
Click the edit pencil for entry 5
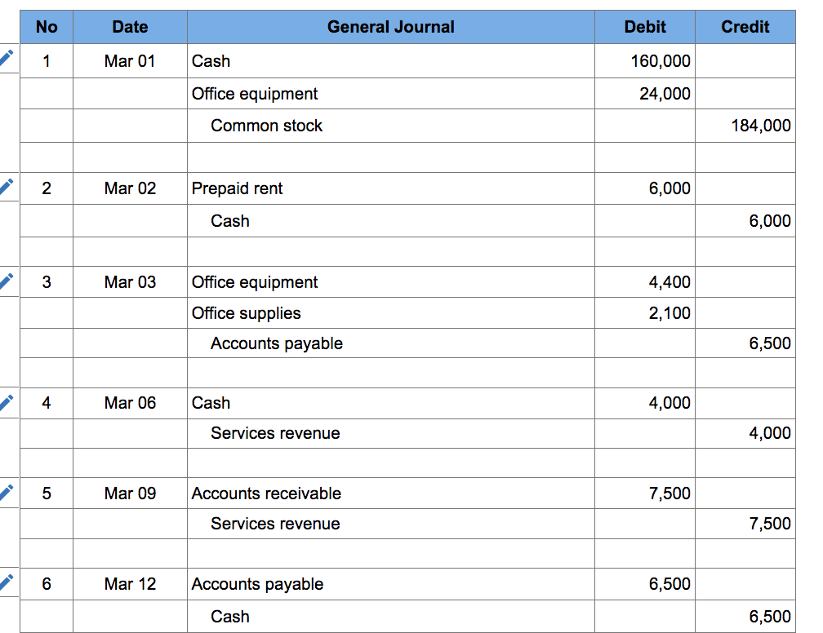pos(6,493)
